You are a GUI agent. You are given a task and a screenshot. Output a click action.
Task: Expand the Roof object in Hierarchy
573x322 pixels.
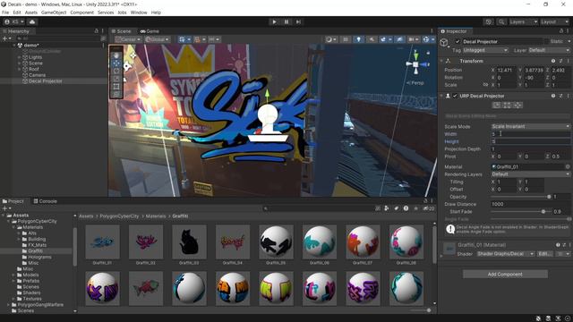(x=19, y=69)
